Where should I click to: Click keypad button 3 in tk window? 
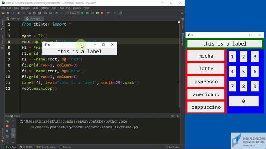255,57
